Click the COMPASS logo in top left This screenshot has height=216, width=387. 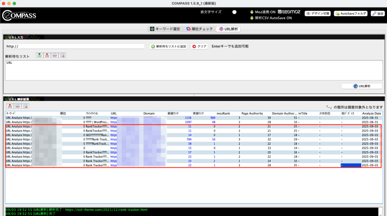pos(20,15)
